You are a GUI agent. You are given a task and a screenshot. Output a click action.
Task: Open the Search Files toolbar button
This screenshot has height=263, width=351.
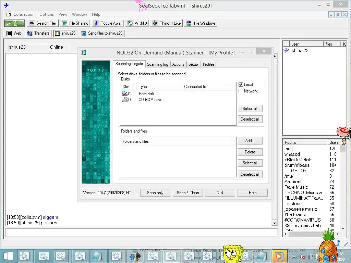click(x=43, y=23)
